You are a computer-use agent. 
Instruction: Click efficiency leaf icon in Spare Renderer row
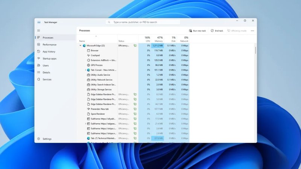coord(135,114)
